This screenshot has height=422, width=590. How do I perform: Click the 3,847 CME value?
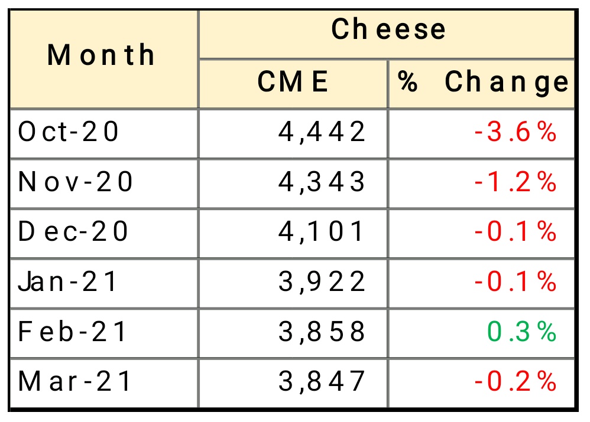322,382
